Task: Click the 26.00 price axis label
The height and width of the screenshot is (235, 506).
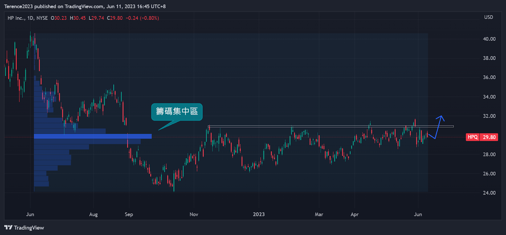Action: tap(489, 174)
